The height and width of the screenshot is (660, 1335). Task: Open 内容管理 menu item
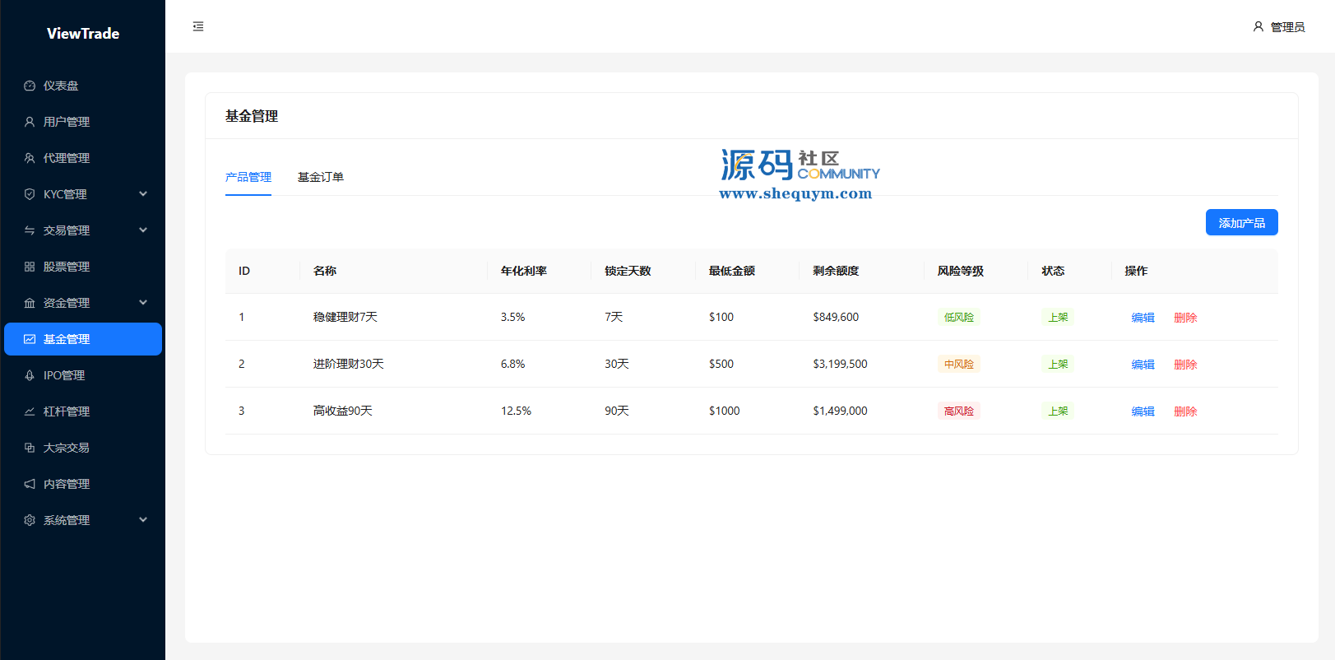(x=83, y=484)
